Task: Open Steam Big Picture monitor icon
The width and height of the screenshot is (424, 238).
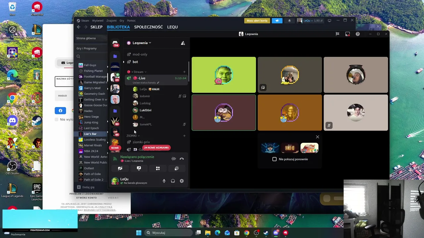Action: tap(329, 20)
